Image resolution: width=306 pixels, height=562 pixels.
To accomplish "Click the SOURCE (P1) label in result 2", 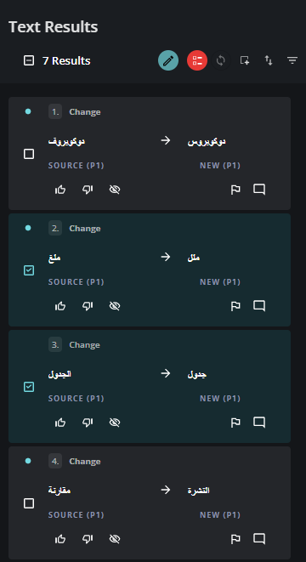I will tap(76, 282).
